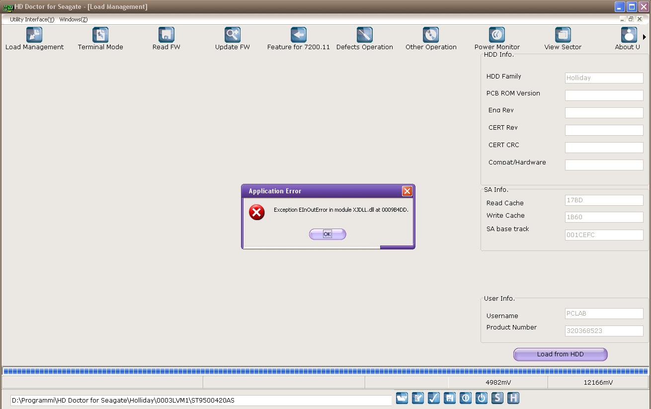Click the S icon in bottom bar
The width and height of the screenshot is (651, 409).
(497, 398)
